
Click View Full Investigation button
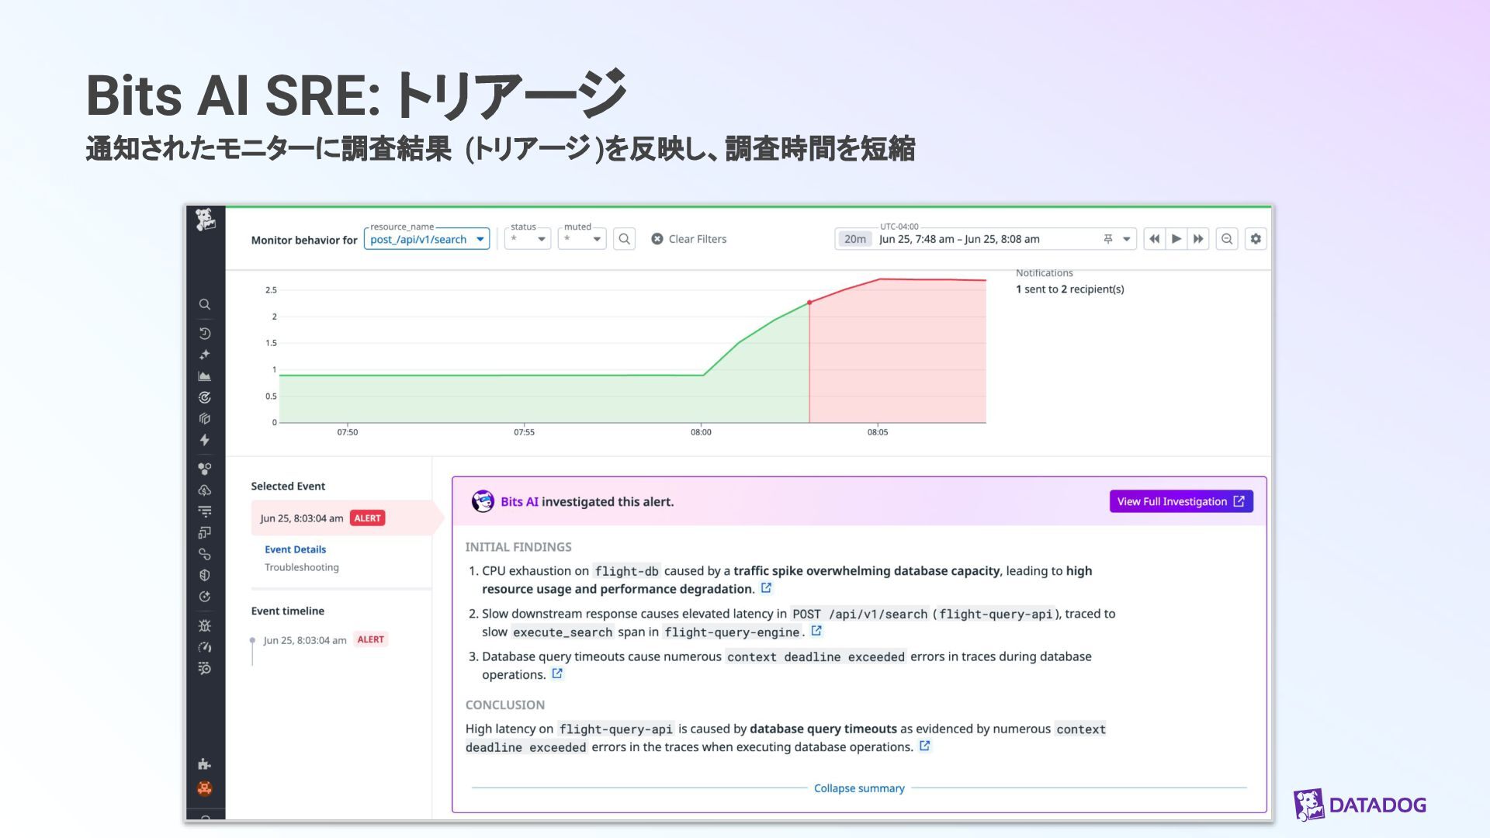[x=1180, y=501]
